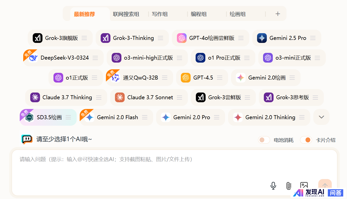The width and height of the screenshot is (347, 199).
Task: Select the Grok-3旗舰版 model
Action: click(60, 38)
